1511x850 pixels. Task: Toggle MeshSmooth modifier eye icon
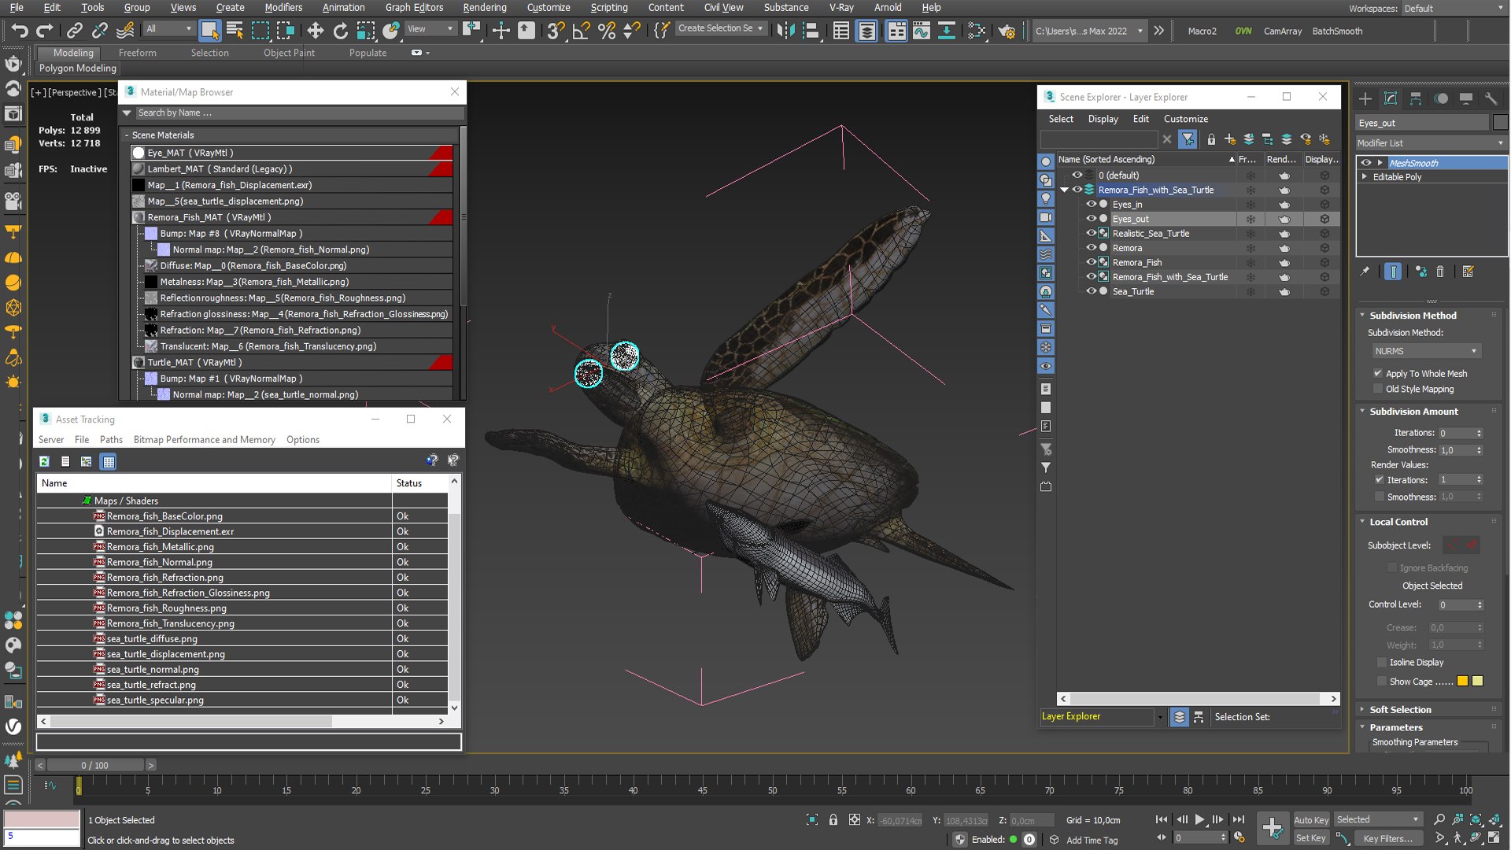[1366, 163]
